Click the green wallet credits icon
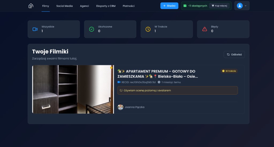Image resolution: width=274 pixels, height=147 pixels. click(185, 6)
